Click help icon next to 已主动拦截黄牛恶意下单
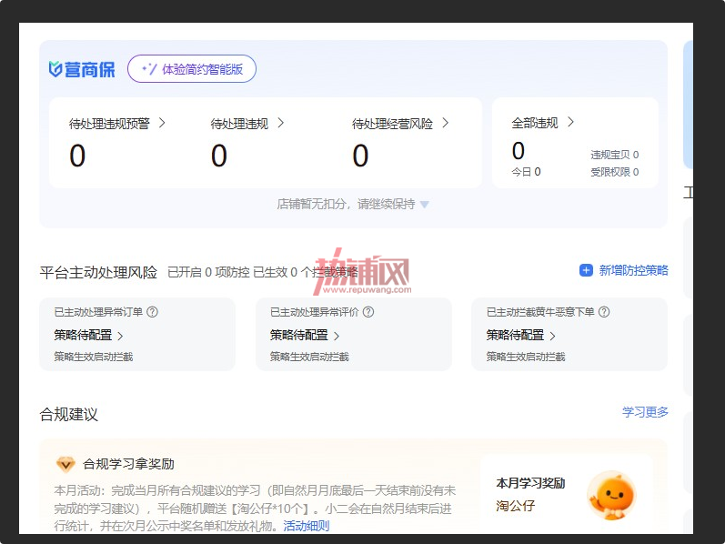 604,312
